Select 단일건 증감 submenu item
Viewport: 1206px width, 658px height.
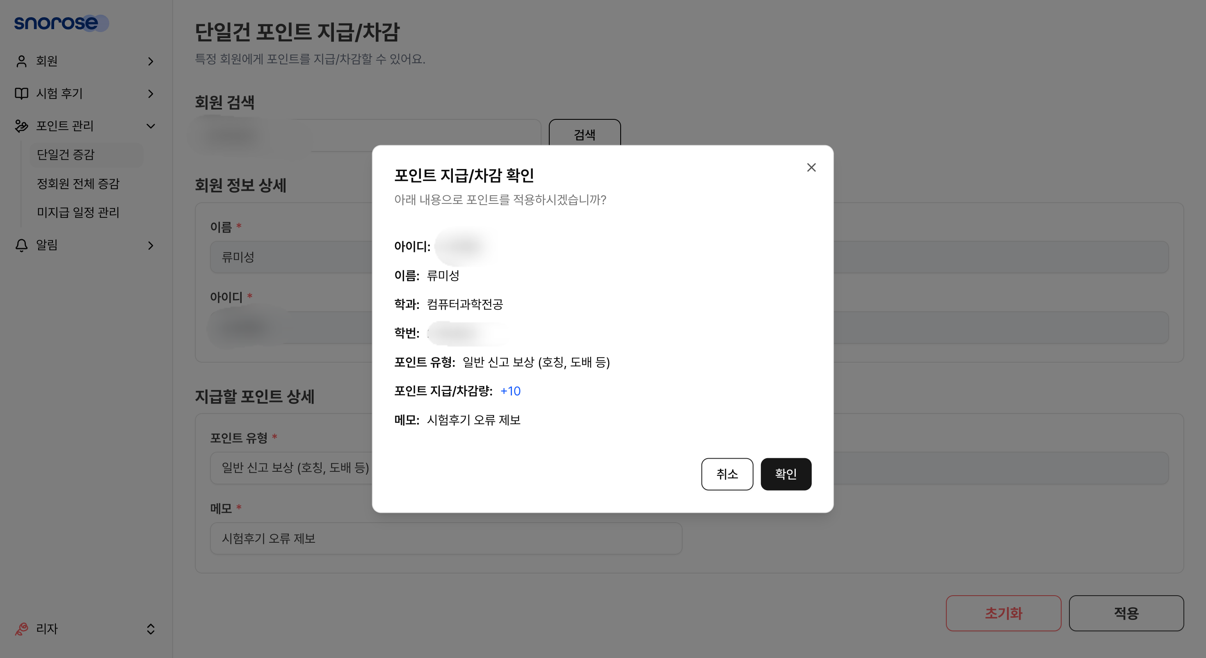click(66, 155)
